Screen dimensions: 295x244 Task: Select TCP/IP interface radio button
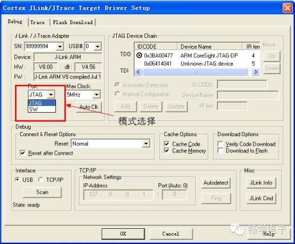tap(41, 180)
